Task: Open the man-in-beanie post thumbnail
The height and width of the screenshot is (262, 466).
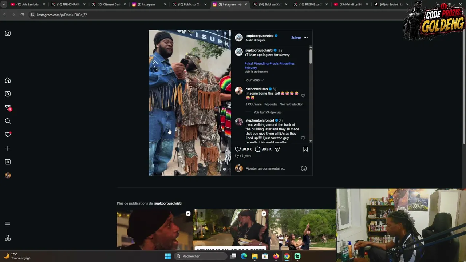Action: coord(154,230)
